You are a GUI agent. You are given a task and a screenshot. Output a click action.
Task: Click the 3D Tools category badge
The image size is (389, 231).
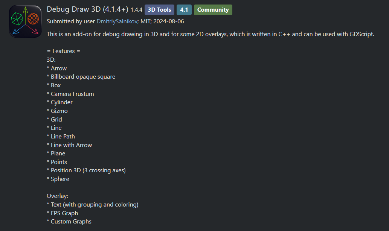159,10
